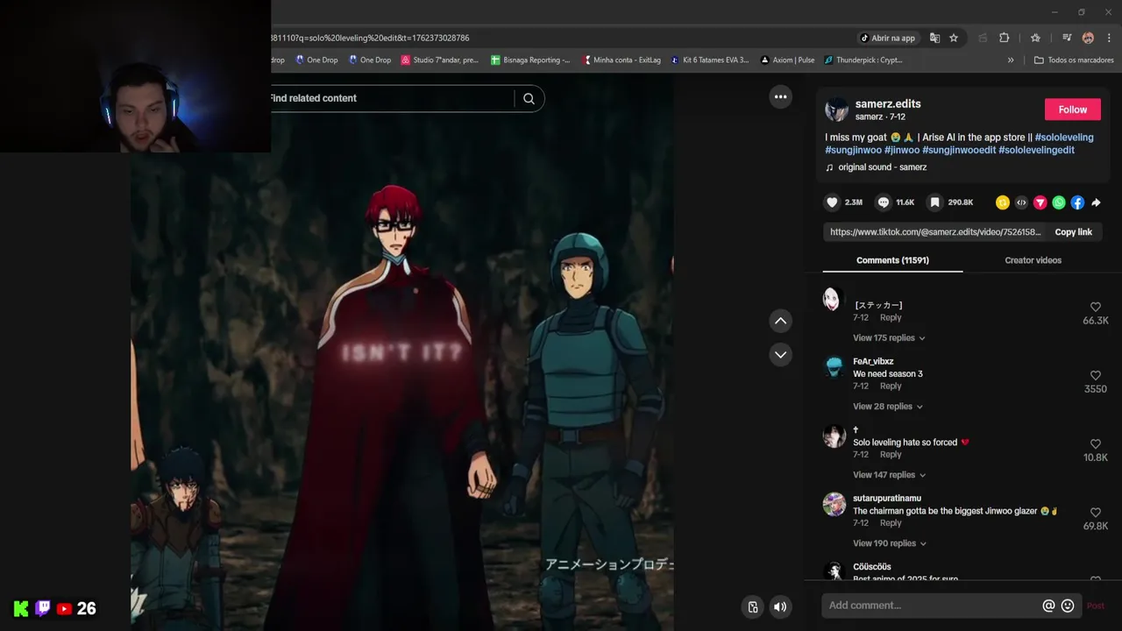Viewport: 1122px width, 631px height.
Task: Open Chrome three-dot menu
Action: (1109, 38)
